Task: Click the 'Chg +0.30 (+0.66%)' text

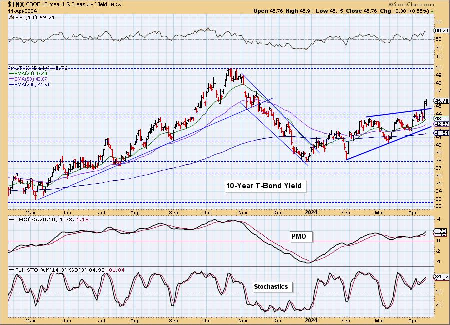Action: click(404, 11)
